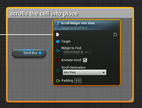The height and width of the screenshot is (108, 142).
Task: Select the Scroll Box variable node
Action: coord(29,53)
